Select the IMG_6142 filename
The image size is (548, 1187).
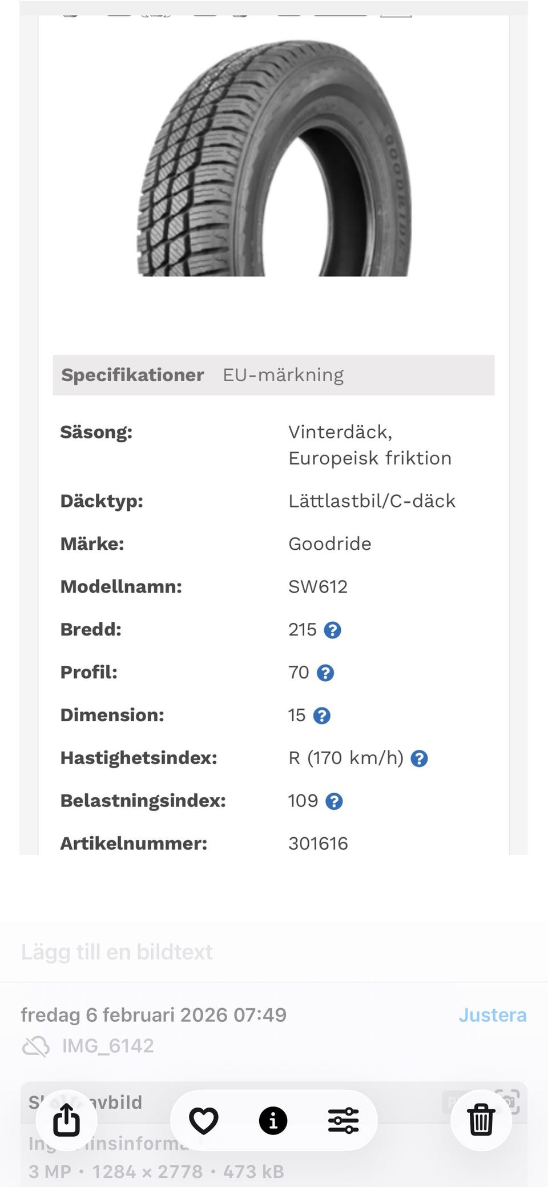(108, 1046)
